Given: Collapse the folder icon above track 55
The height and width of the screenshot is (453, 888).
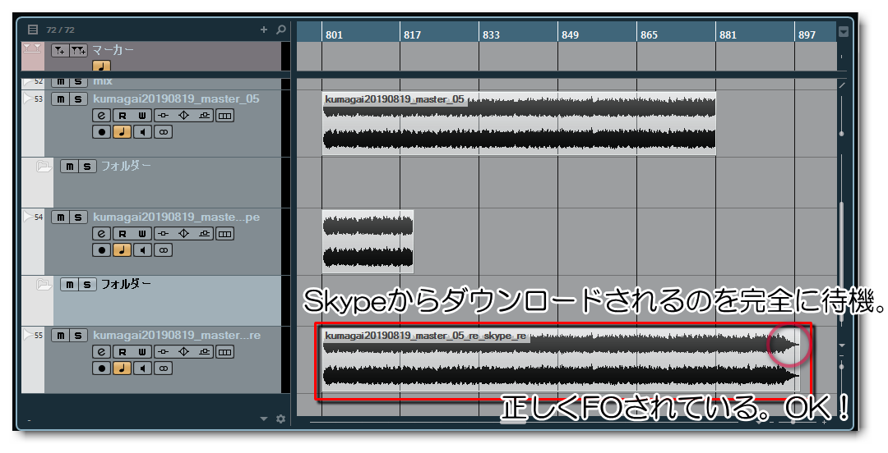Looking at the screenshot, I should (44, 285).
